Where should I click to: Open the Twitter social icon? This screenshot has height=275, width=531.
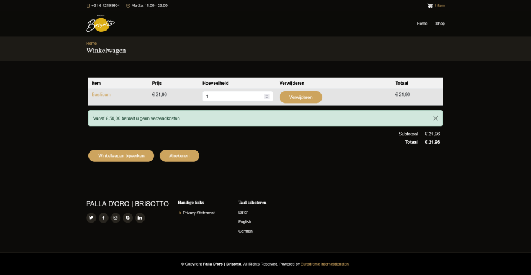(x=91, y=218)
